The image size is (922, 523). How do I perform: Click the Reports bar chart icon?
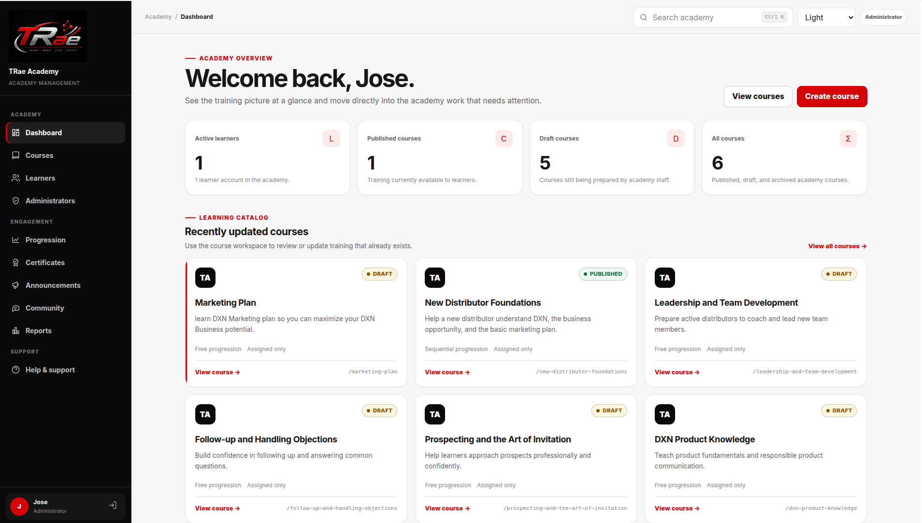pos(15,331)
